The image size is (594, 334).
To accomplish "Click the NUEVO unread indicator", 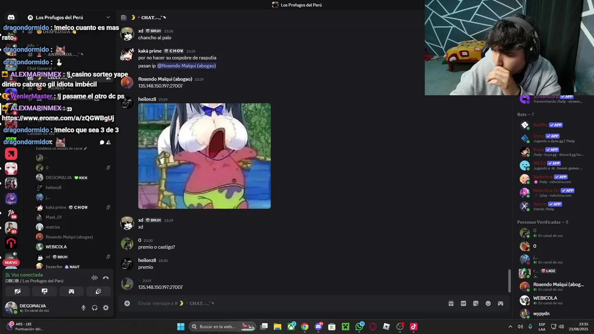I will [11, 263].
